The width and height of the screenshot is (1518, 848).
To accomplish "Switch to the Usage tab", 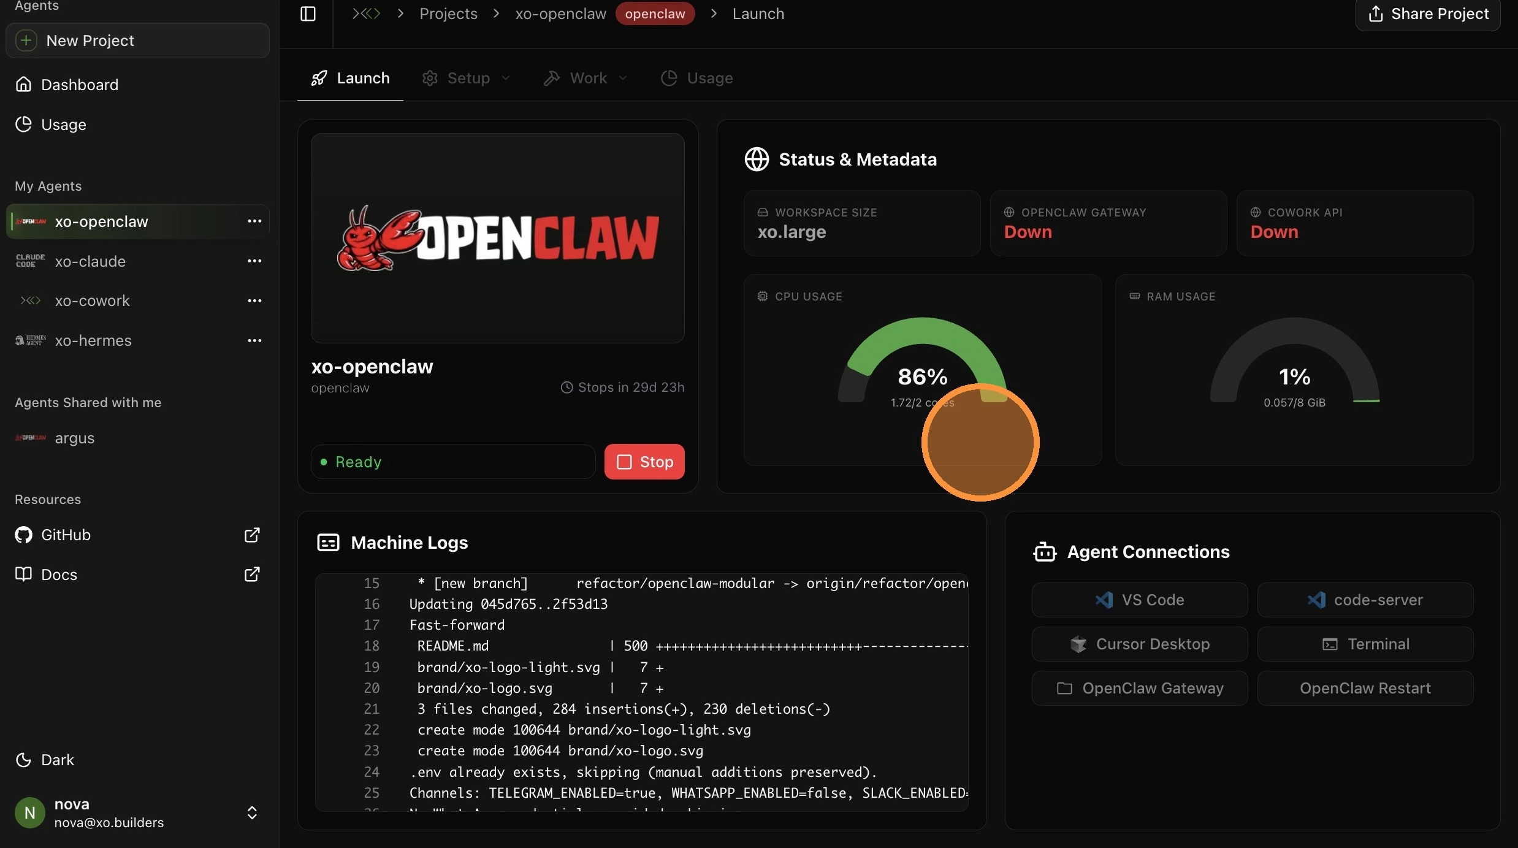I will click(x=696, y=78).
